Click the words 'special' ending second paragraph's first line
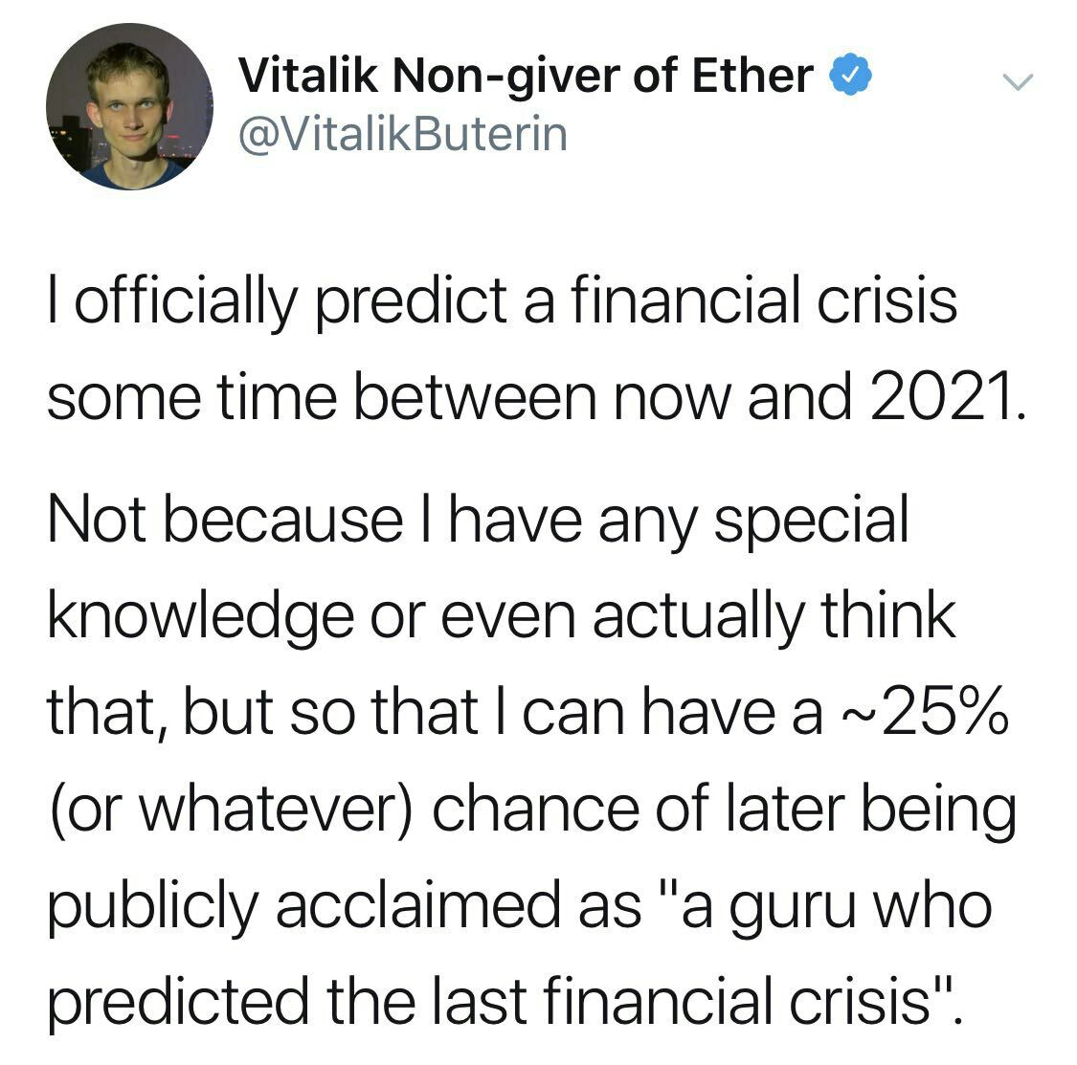Screen dimensions: 1077x1065 click(812, 521)
